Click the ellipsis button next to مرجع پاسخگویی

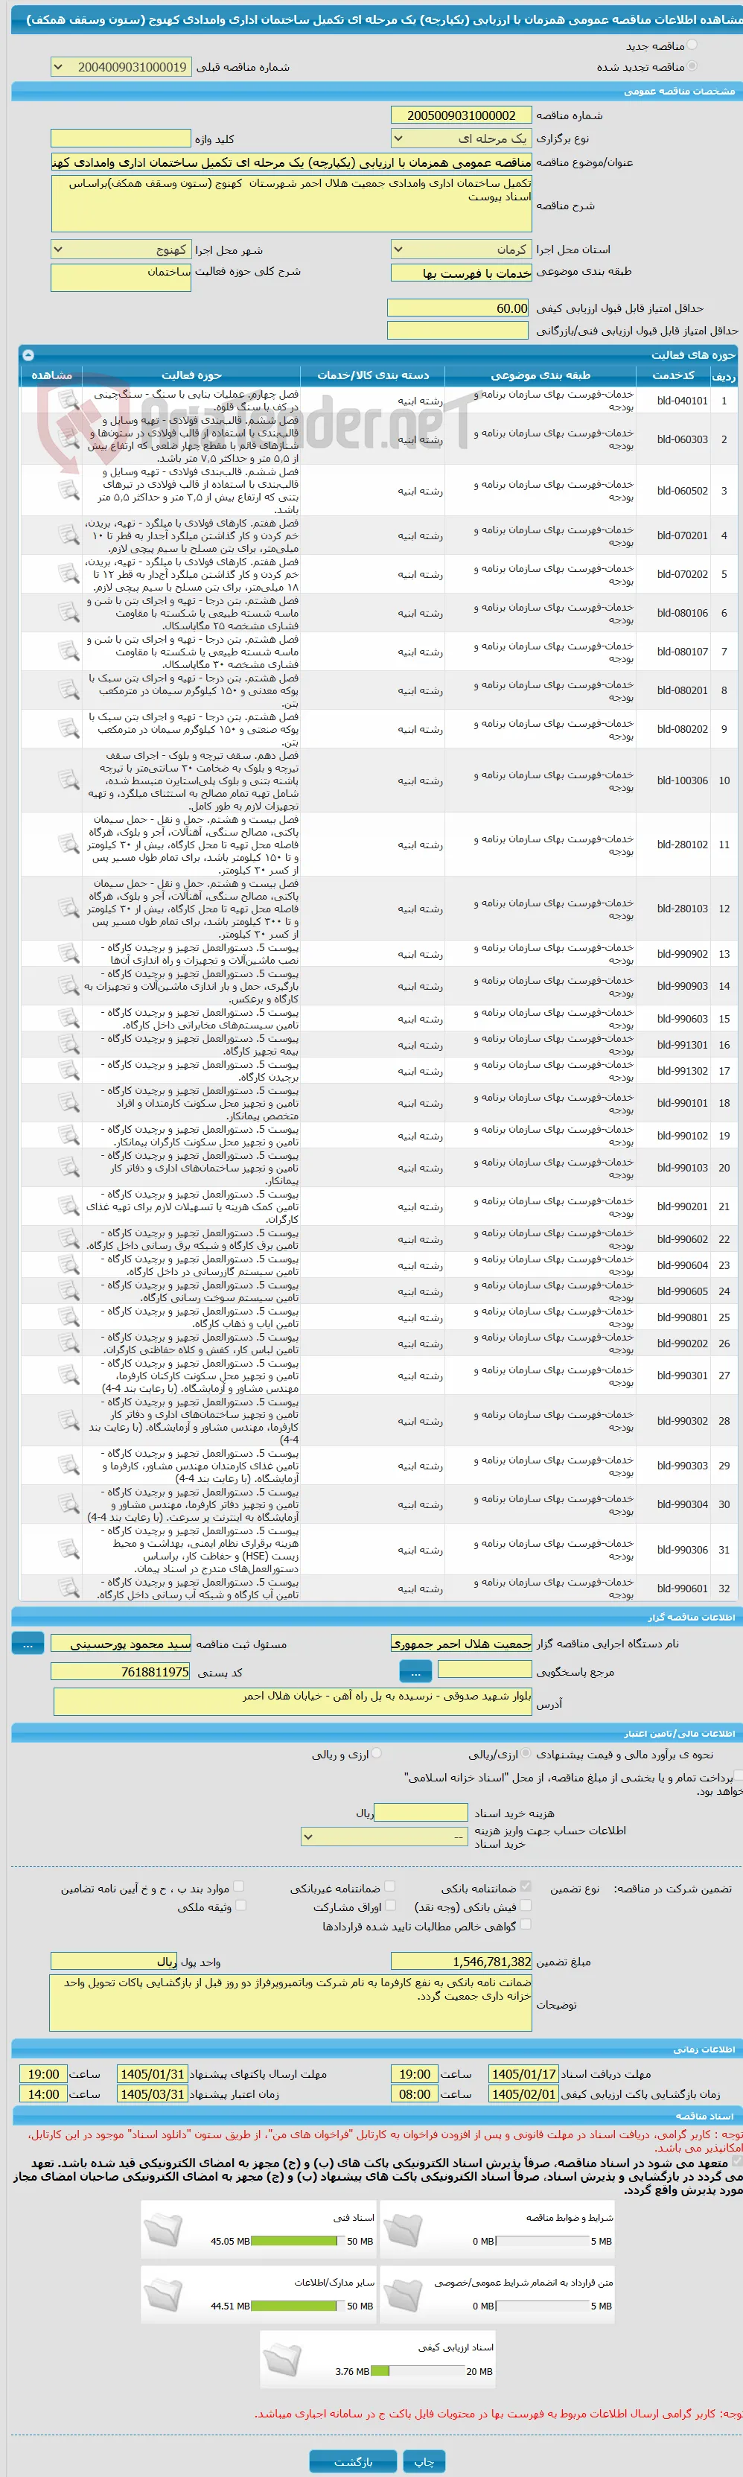point(415,1671)
